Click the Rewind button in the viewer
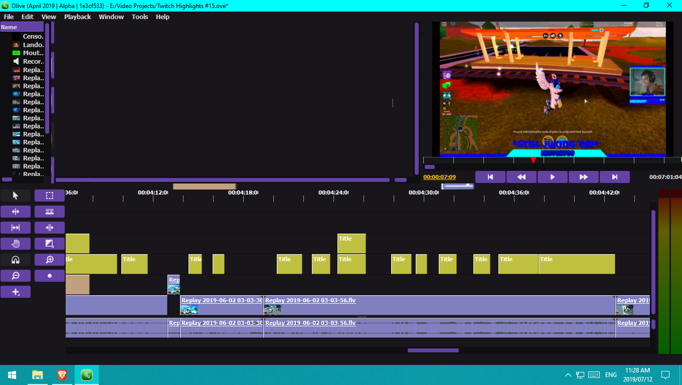 [522, 177]
